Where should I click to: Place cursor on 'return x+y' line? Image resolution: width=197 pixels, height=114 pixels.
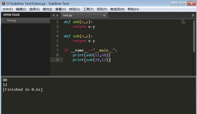point(84,27)
